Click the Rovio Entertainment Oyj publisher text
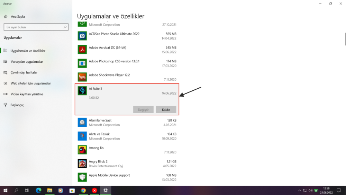The height and width of the screenshot is (195, 346). [x=106, y=166]
